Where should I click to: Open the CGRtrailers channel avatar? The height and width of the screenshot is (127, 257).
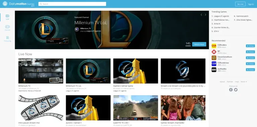point(214,46)
